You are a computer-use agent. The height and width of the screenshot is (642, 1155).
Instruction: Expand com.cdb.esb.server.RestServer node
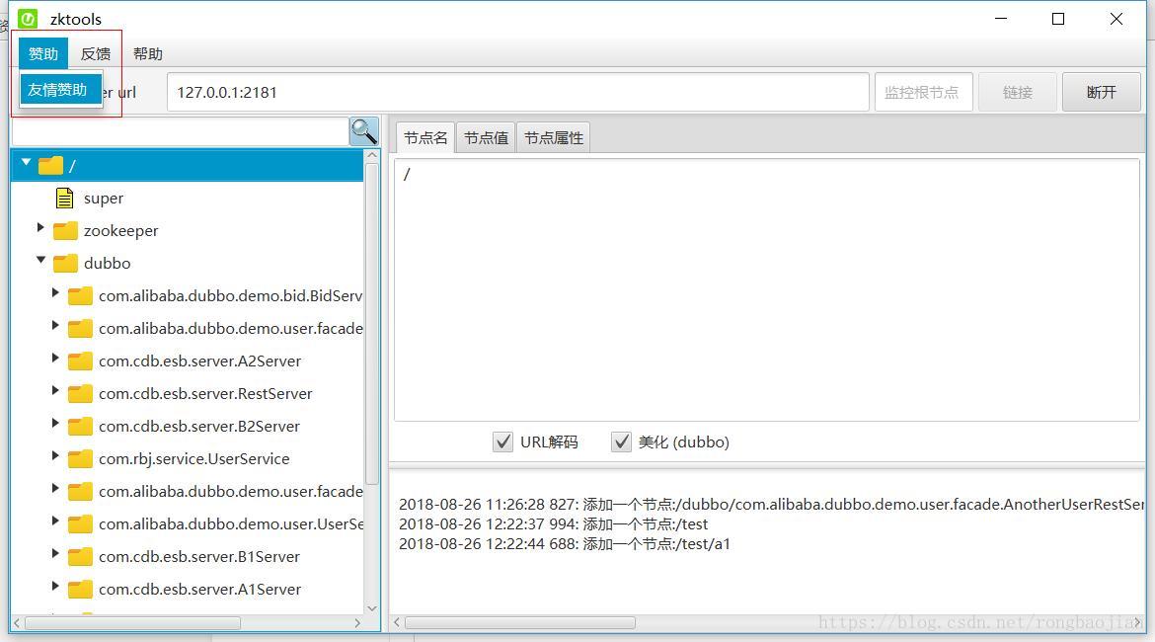(x=55, y=391)
